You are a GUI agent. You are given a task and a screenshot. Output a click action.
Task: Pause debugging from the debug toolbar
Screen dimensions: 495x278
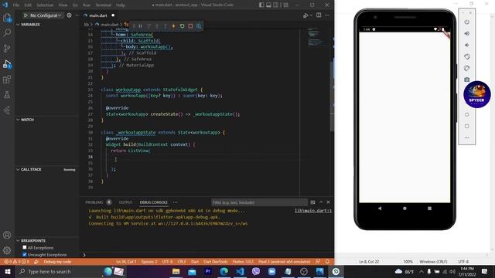click(x=140, y=26)
